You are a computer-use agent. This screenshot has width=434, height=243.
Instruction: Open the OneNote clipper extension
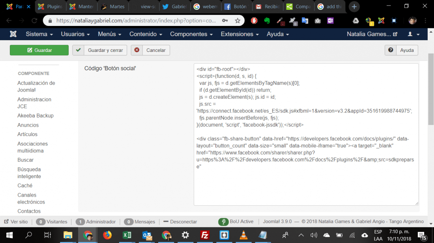(331, 21)
